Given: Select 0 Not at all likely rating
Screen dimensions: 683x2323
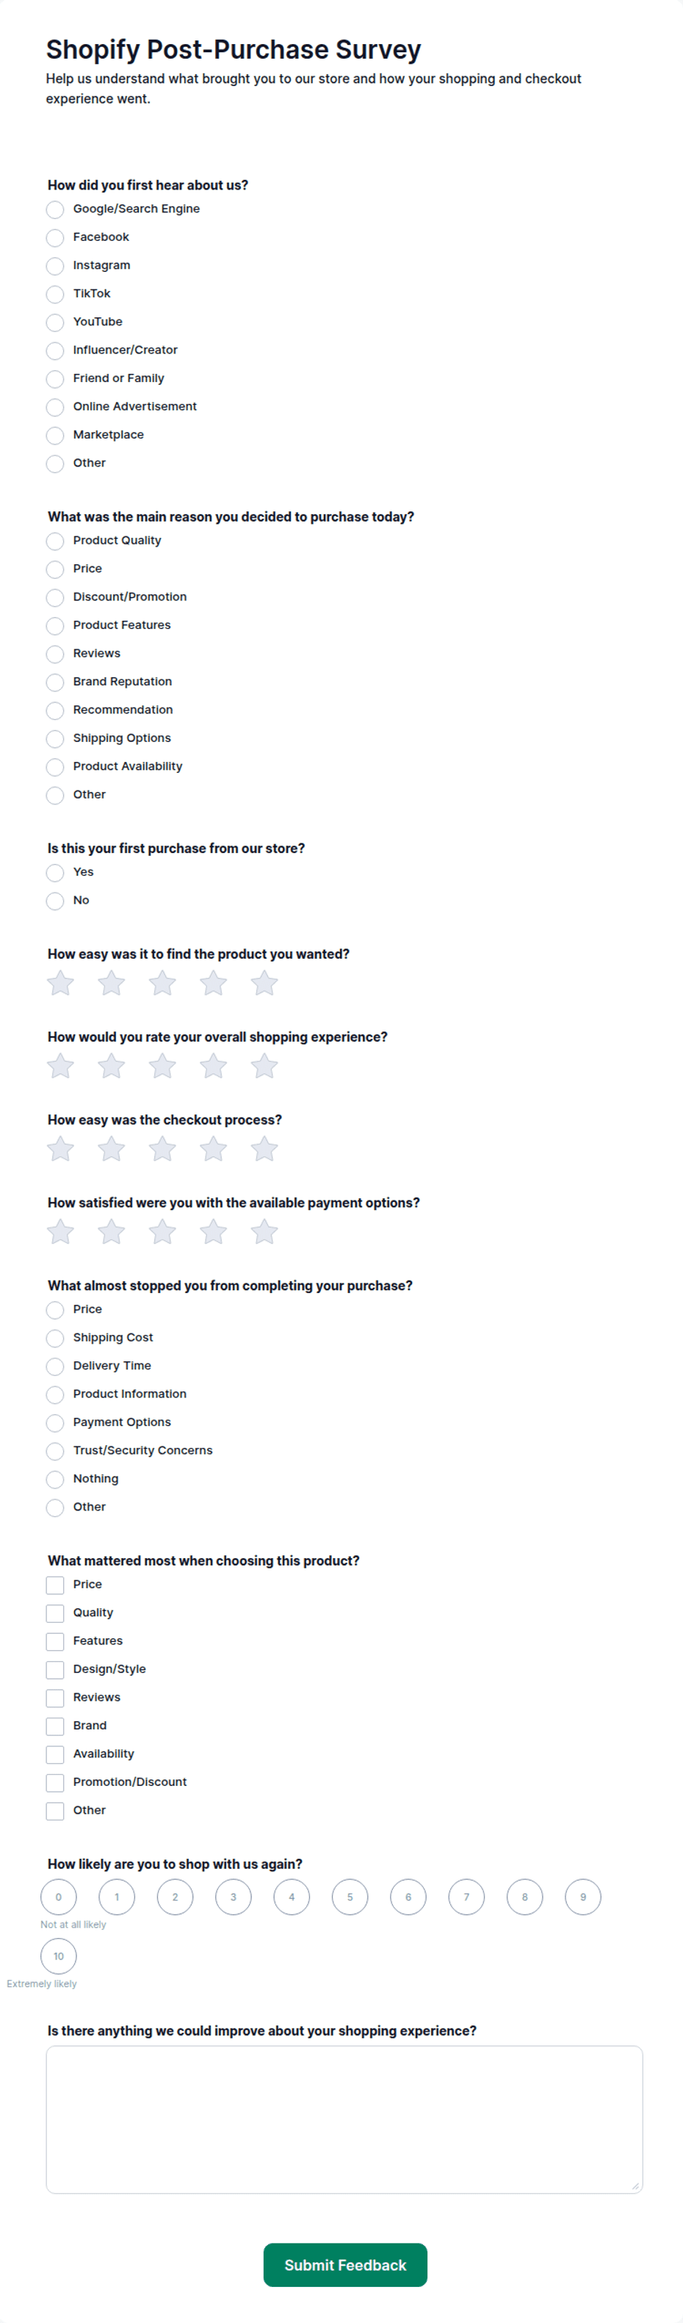Looking at the screenshot, I should [x=59, y=1896].
